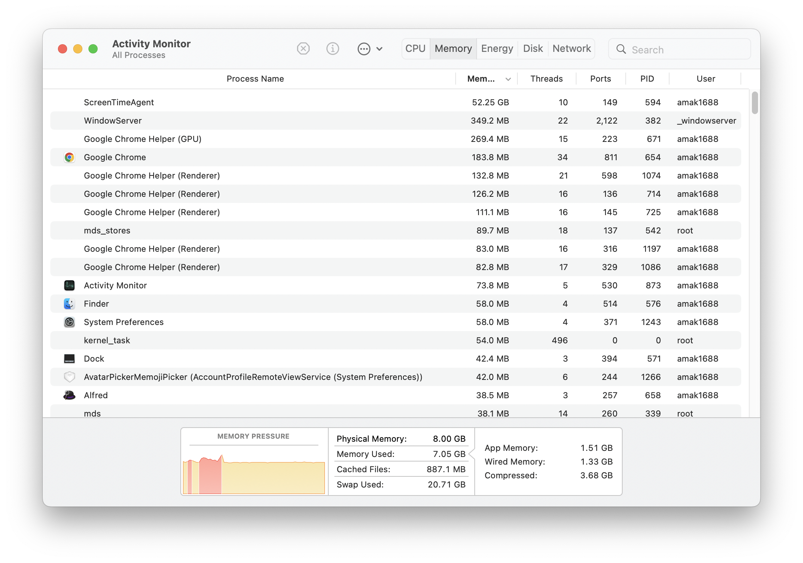Select the Finder process name
This screenshot has width=803, height=563.
tap(96, 304)
